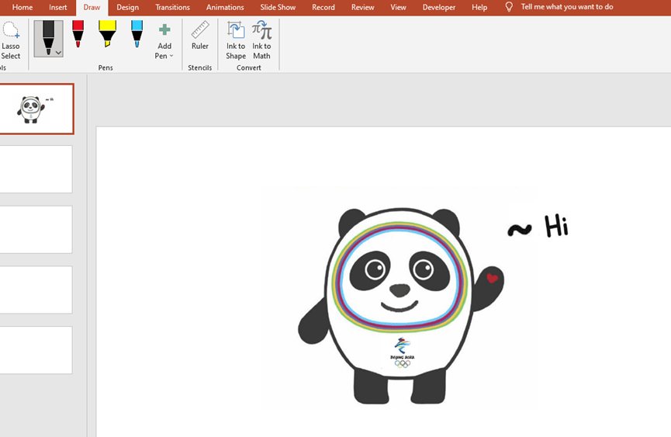Open the Review tab
Image resolution: width=671 pixels, height=437 pixels.
tap(362, 7)
